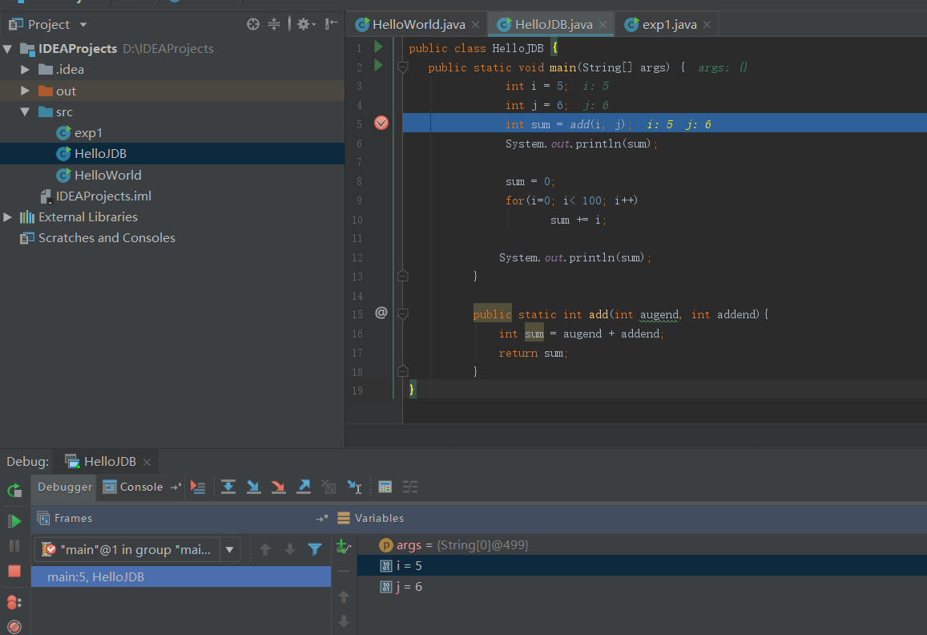The width and height of the screenshot is (927, 635).
Task: Click Trace Current Stream Chain icon
Action: pos(409,487)
